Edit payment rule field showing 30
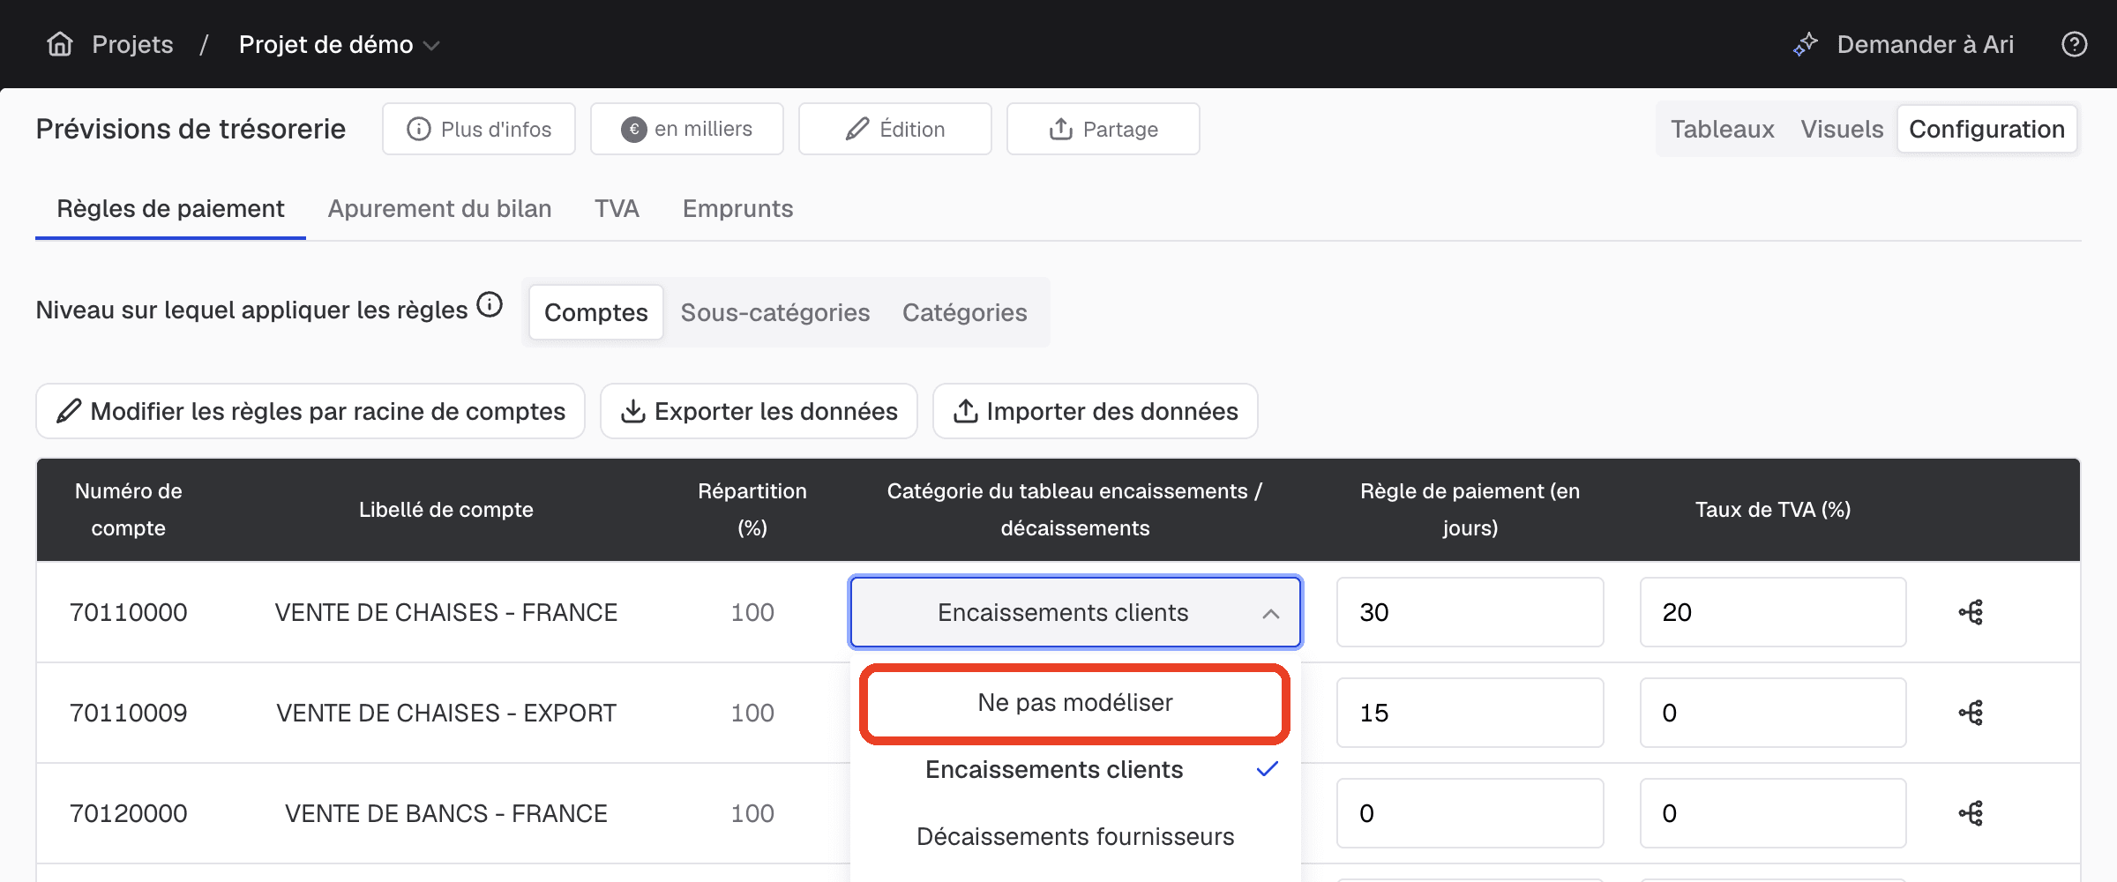The height and width of the screenshot is (882, 2117). 1470,612
